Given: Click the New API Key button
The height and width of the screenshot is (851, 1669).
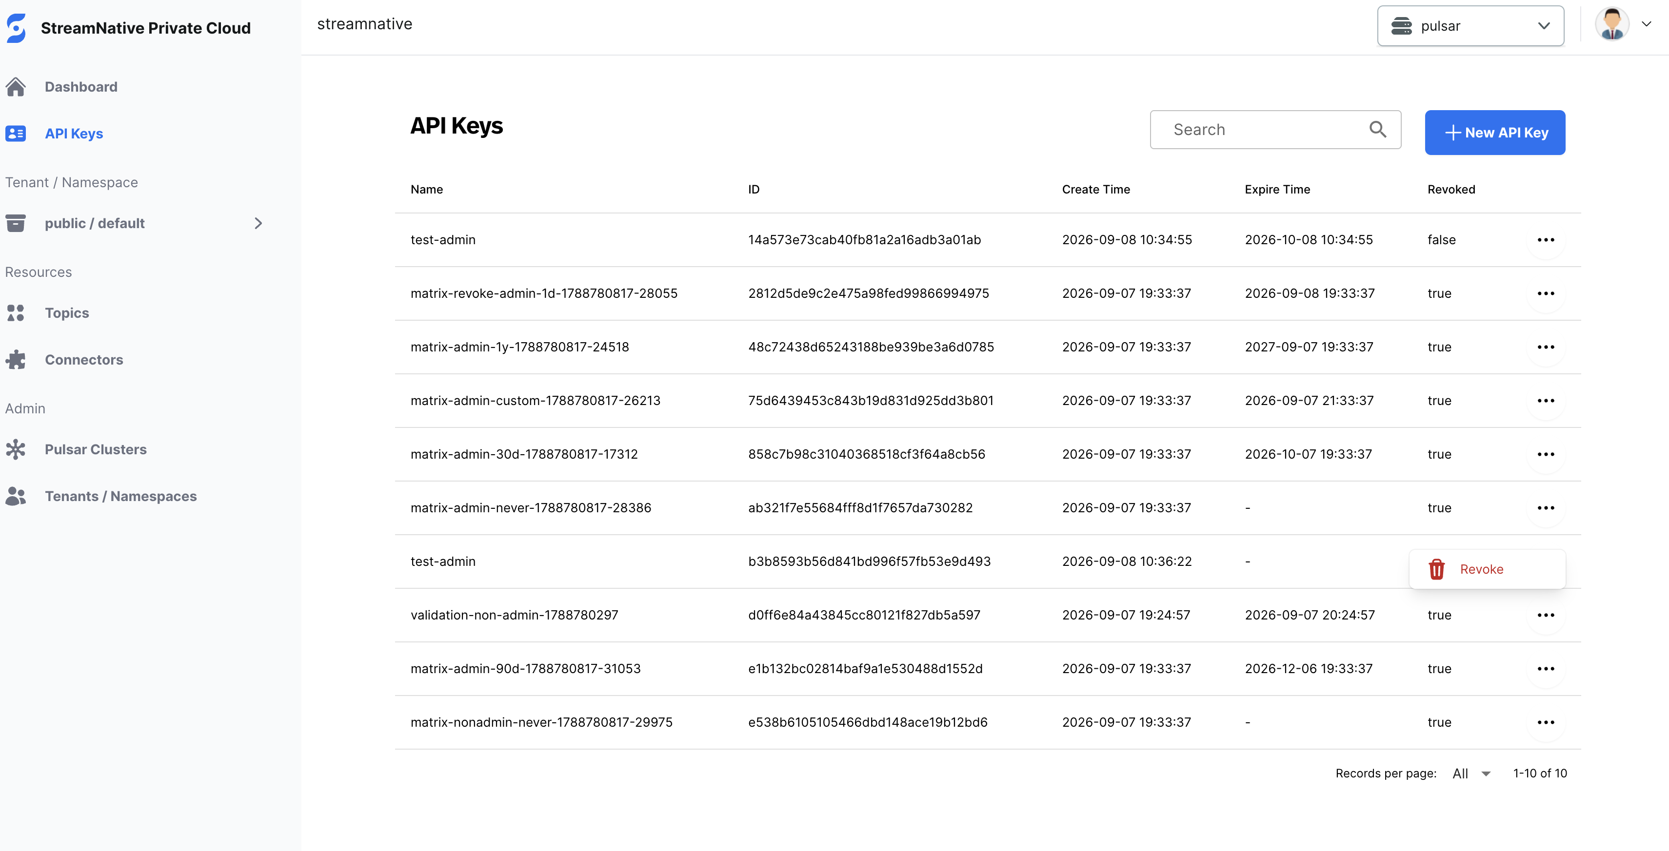Looking at the screenshot, I should pyautogui.click(x=1495, y=133).
